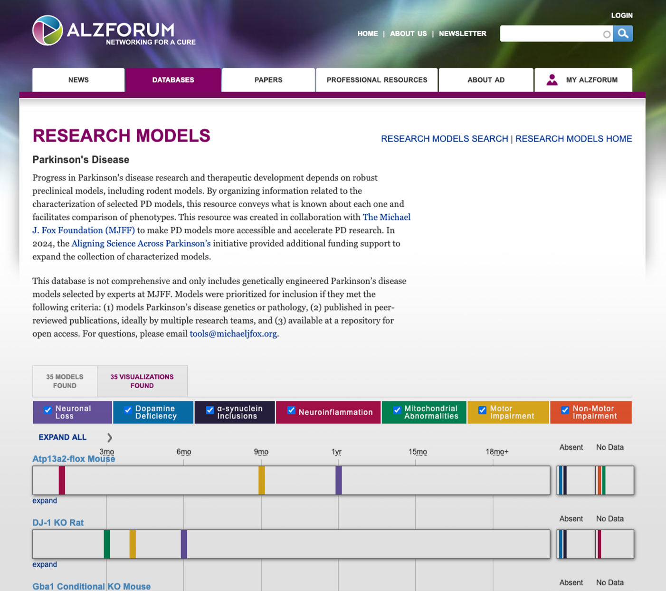Click the green marker on DJ-1 KO Rat timeline
The width and height of the screenshot is (666, 591).
(107, 544)
